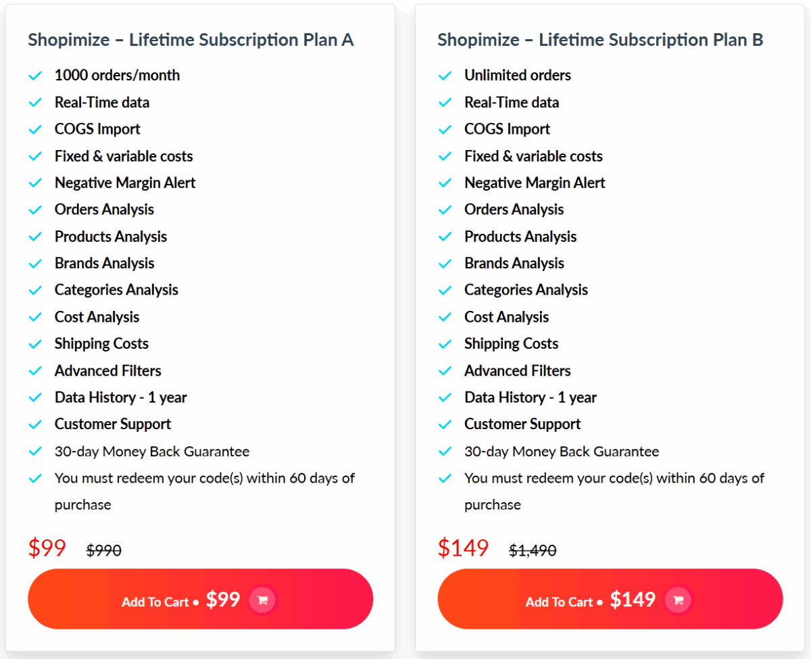Click checkmark beside Plan B Shipping Costs
The width and height of the screenshot is (811, 659).
click(x=445, y=344)
